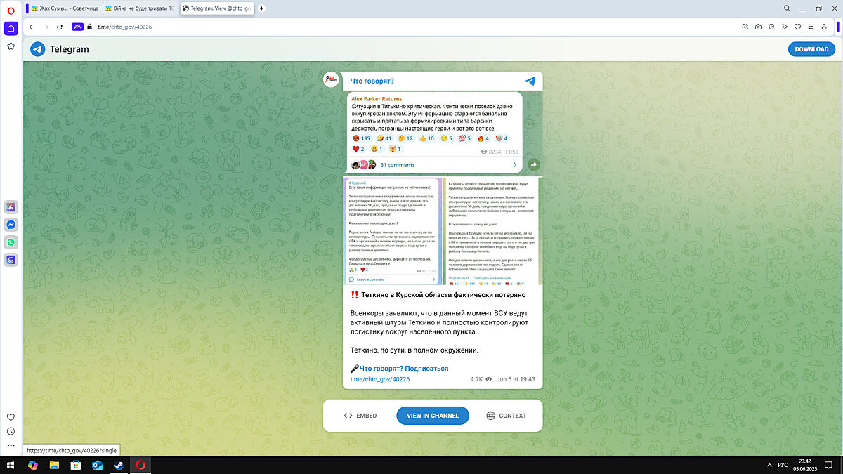The height and width of the screenshot is (474, 843).
Task: Open the Easy Setup sliders menu
Action: (x=811, y=27)
